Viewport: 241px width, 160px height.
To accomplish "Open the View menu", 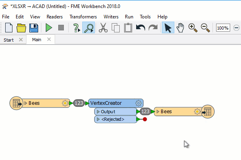I will [35, 17].
